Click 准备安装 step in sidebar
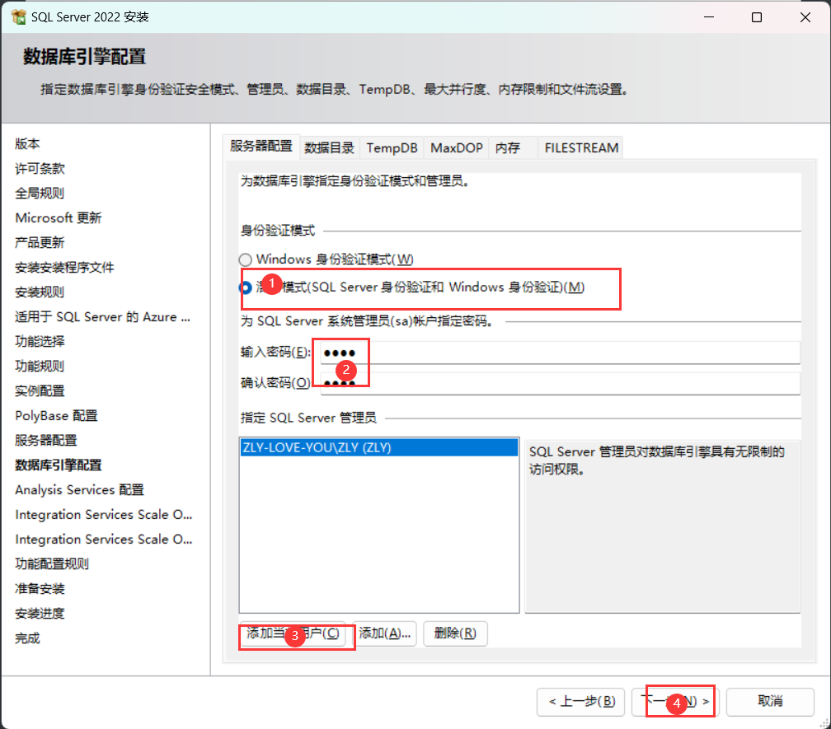831x729 pixels. [40, 589]
